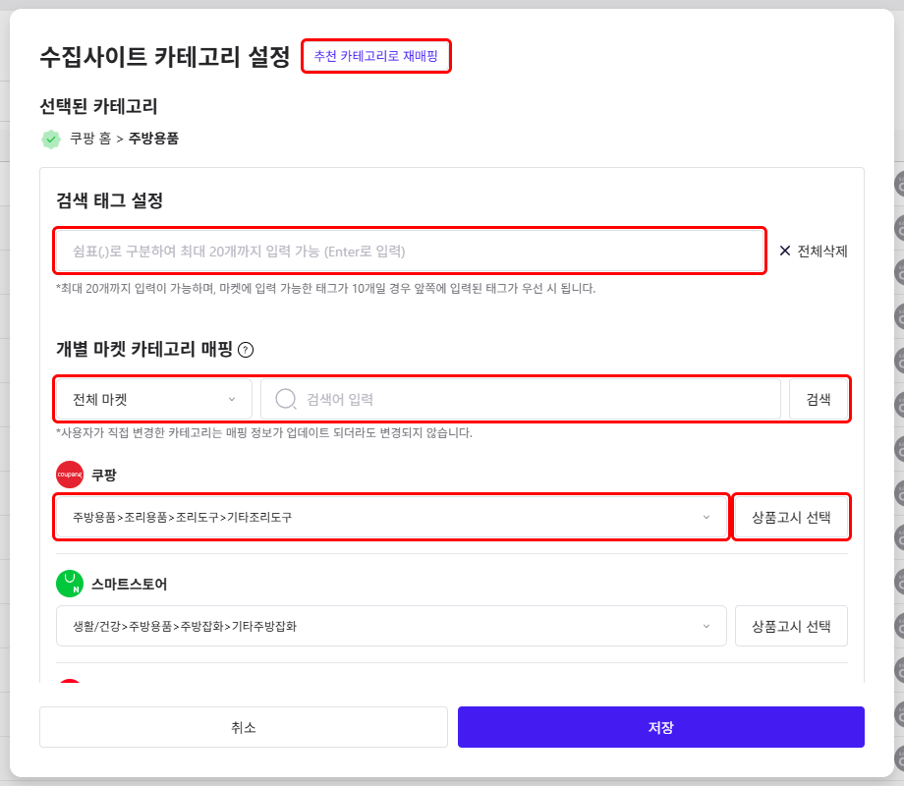Click the '쿠팡 홈' breadcrumb text
The height and width of the screenshot is (786, 904).
click(90, 139)
